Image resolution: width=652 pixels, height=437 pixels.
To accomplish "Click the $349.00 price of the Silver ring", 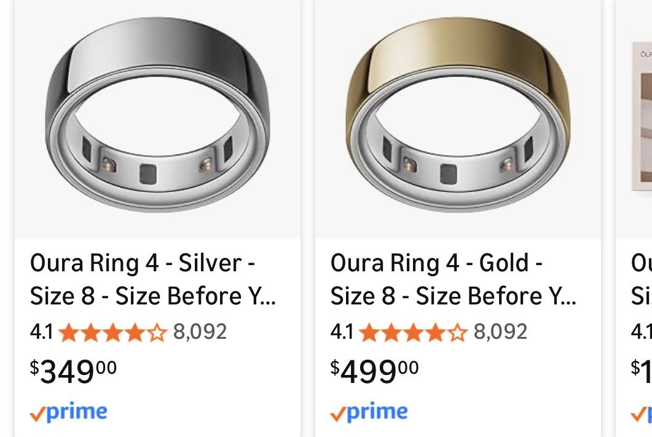I will point(72,370).
